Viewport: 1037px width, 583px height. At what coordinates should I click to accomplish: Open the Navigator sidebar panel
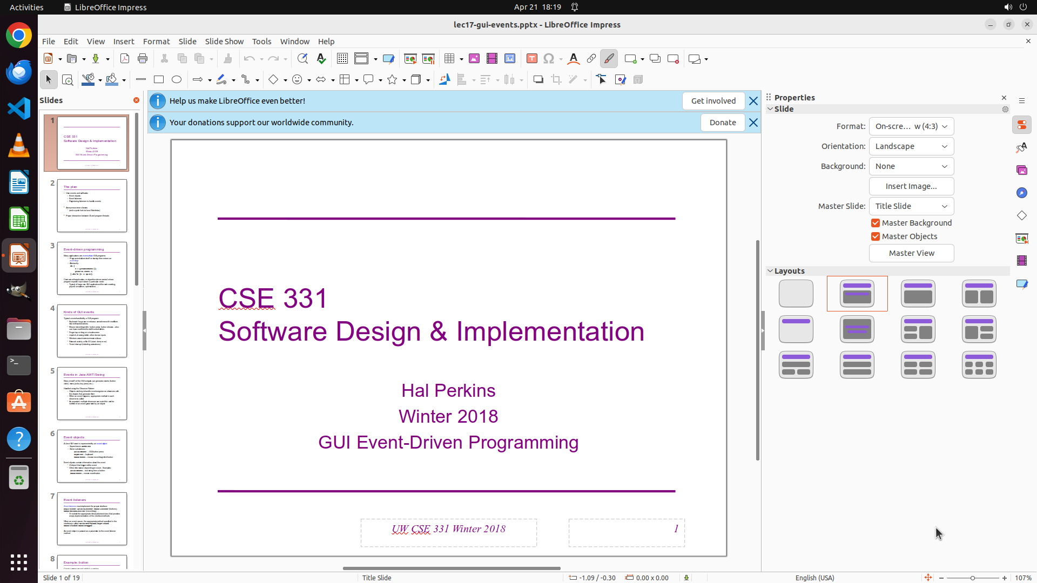click(x=1021, y=193)
